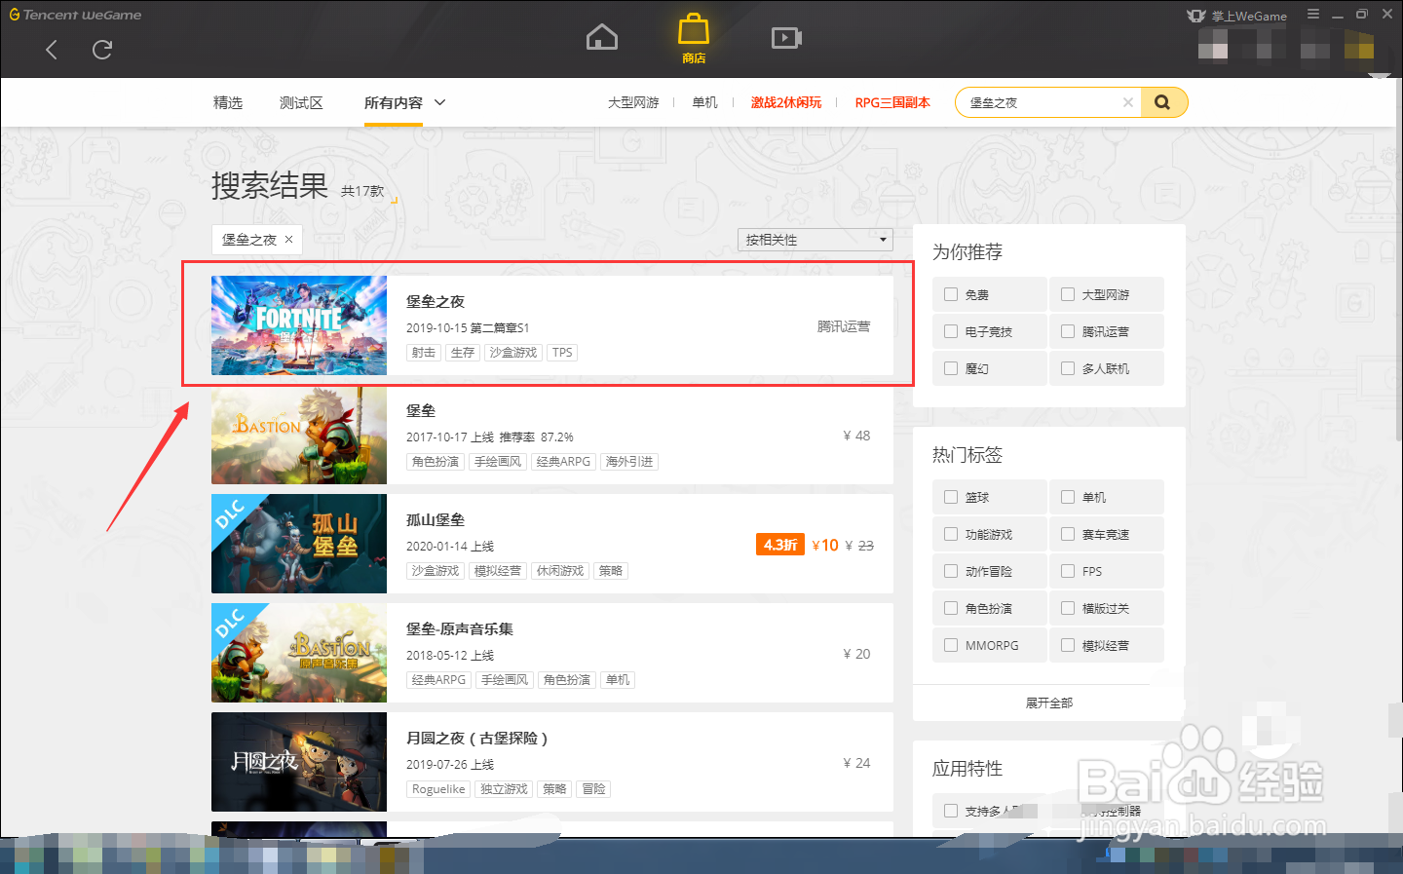Open the 月圆之夜 game thumbnail
The height and width of the screenshot is (874, 1403).
tap(299, 762)
